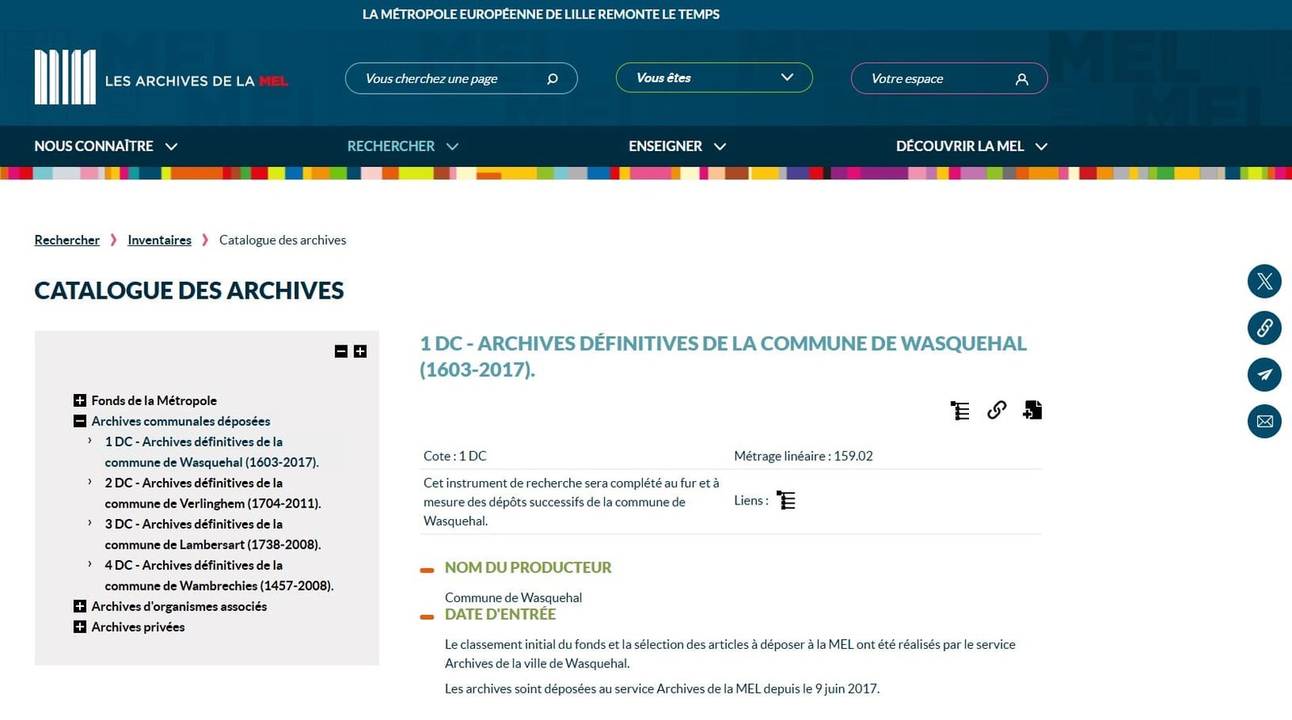
Task: Open the Découvrir la MEL menu
Action: (x=971, y=146)
